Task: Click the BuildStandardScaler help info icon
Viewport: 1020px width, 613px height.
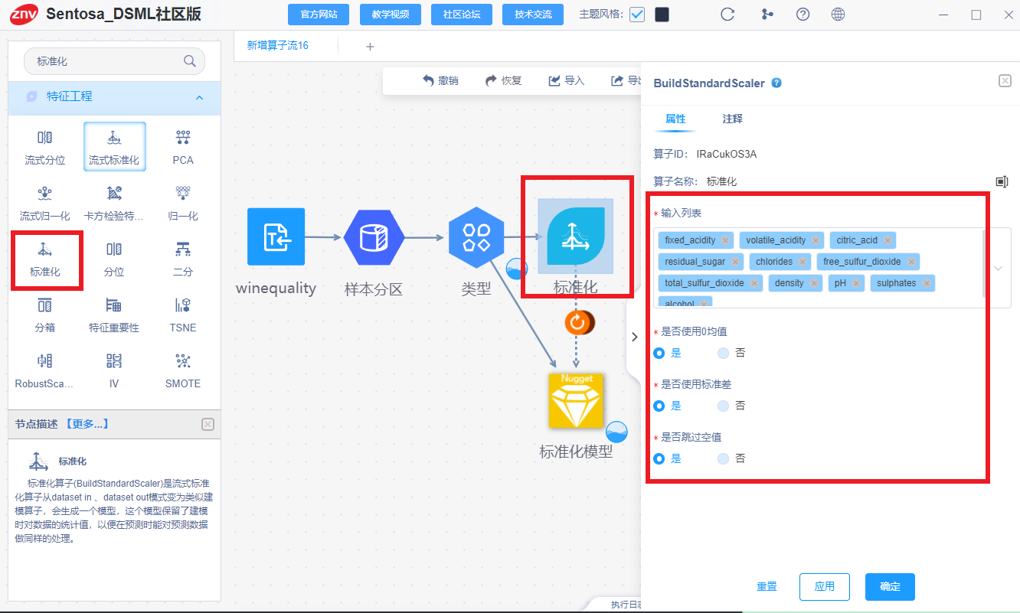Action: [x=776, y=83]
